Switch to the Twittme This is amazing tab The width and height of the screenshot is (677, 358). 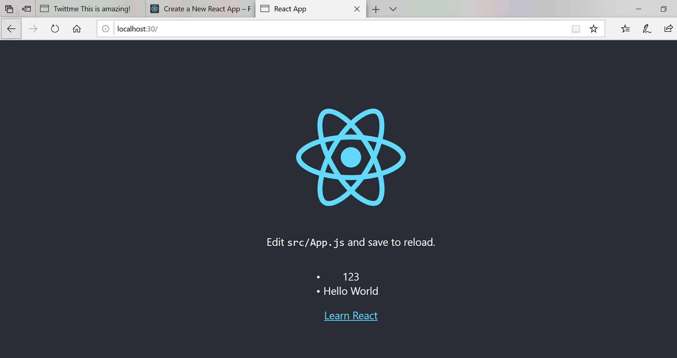(x=90, y=9)
